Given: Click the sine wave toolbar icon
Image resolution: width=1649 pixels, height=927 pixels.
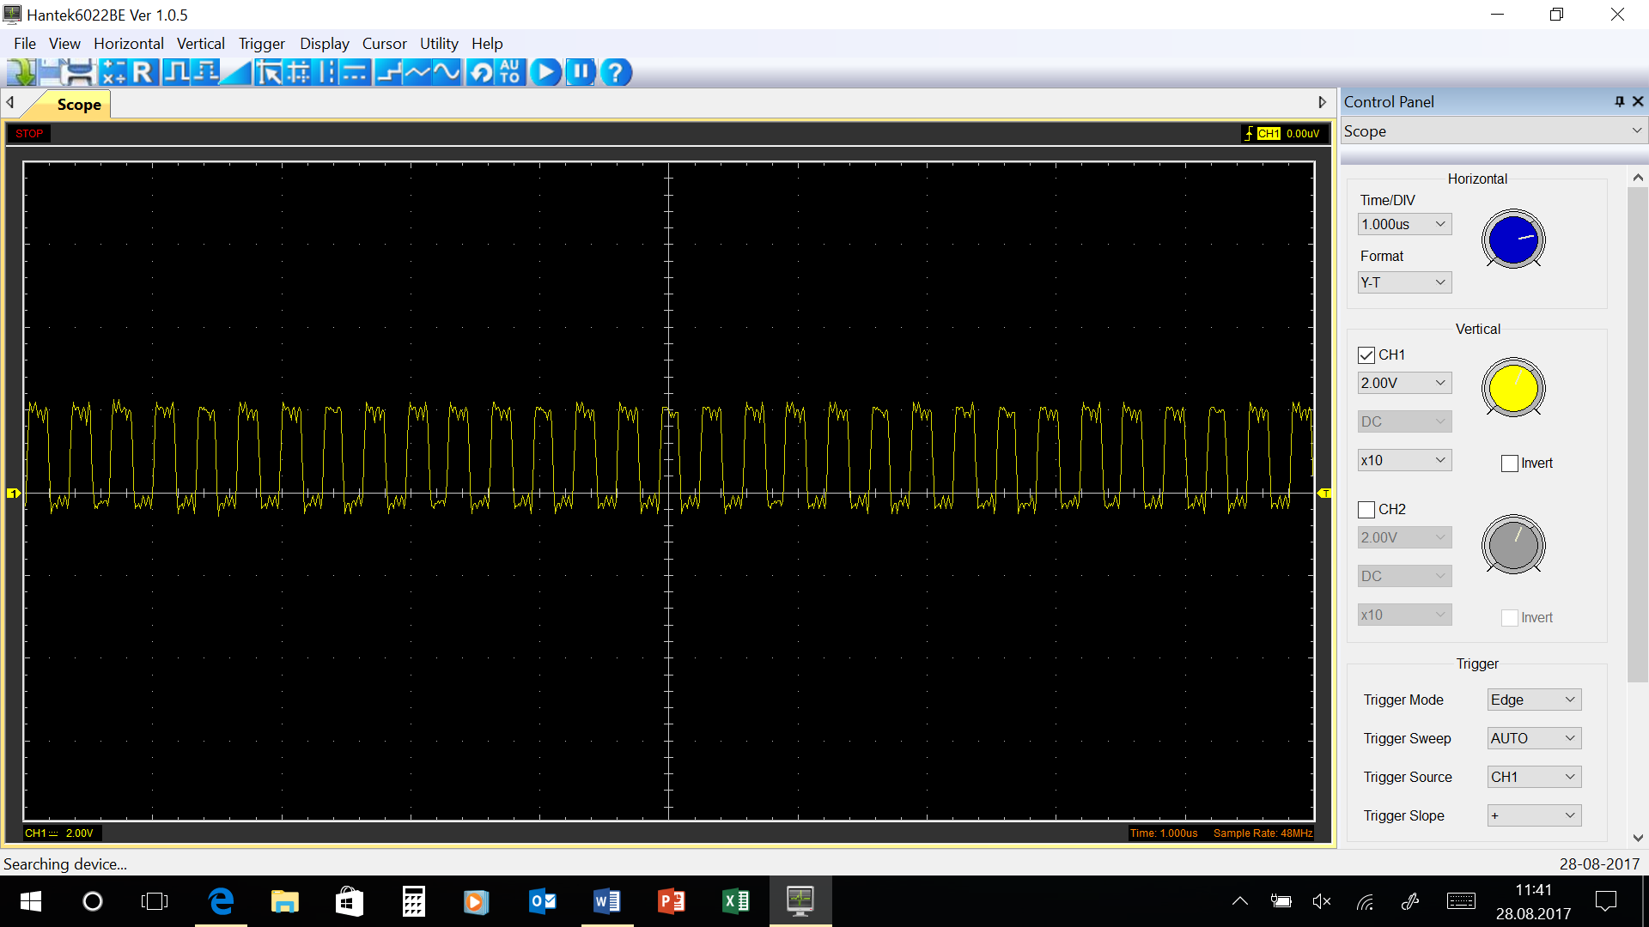Looking at the screenshot, I should (x=447, y=72).
